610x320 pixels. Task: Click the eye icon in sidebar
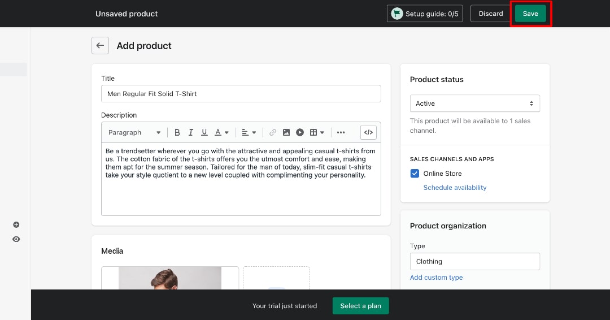[x=16, y=239]
